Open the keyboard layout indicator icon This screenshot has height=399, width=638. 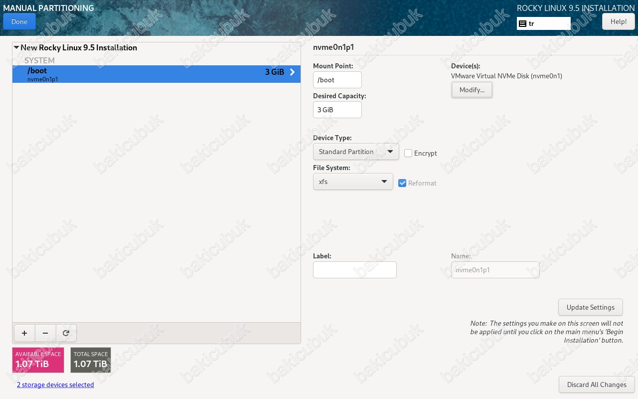[x=522, y=23]
